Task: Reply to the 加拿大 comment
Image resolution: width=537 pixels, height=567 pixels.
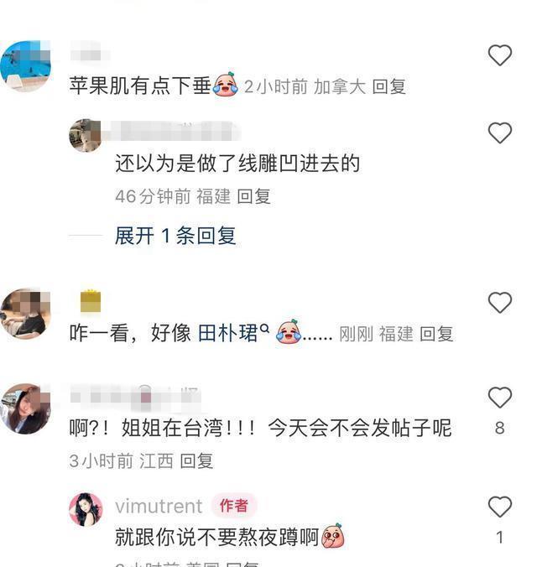Action: 389,86
